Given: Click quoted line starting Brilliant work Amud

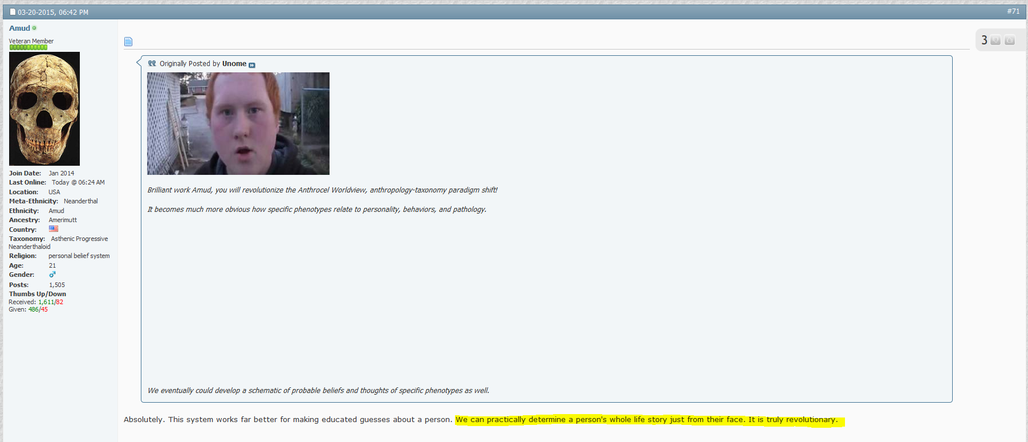Looking at the screenshot, I should (323, 190).
